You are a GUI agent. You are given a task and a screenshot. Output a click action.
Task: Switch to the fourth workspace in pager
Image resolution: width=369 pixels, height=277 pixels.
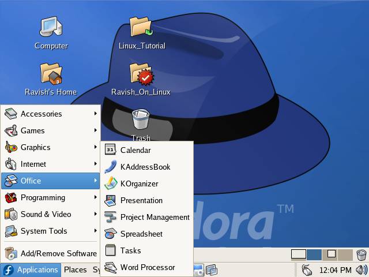345,254
